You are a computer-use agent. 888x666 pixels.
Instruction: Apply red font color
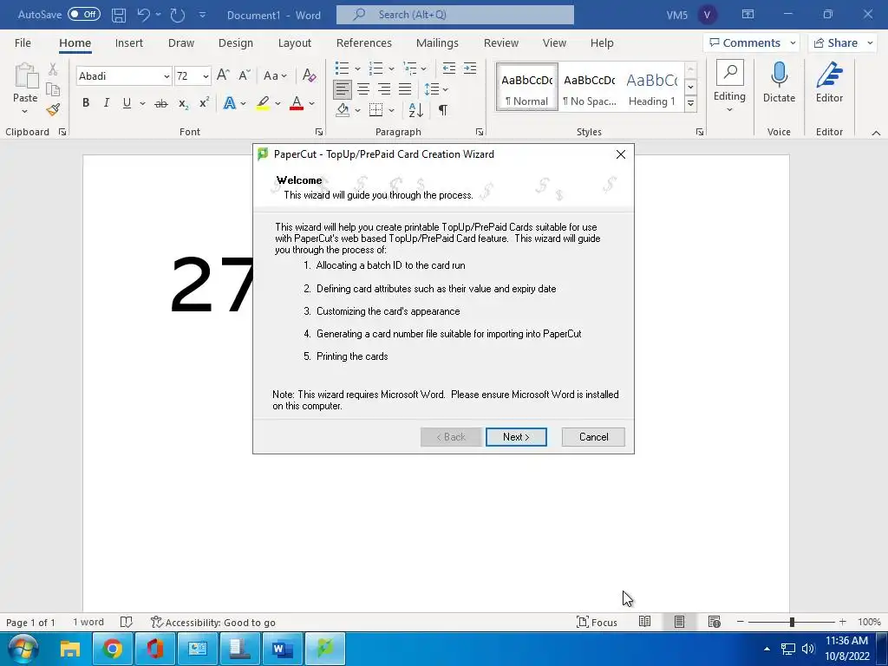[x=297, y=103]
